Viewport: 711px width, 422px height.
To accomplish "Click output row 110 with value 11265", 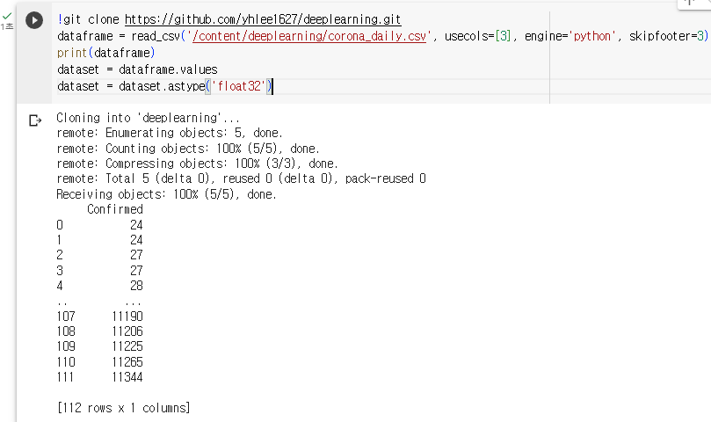I will click(100, 362).
